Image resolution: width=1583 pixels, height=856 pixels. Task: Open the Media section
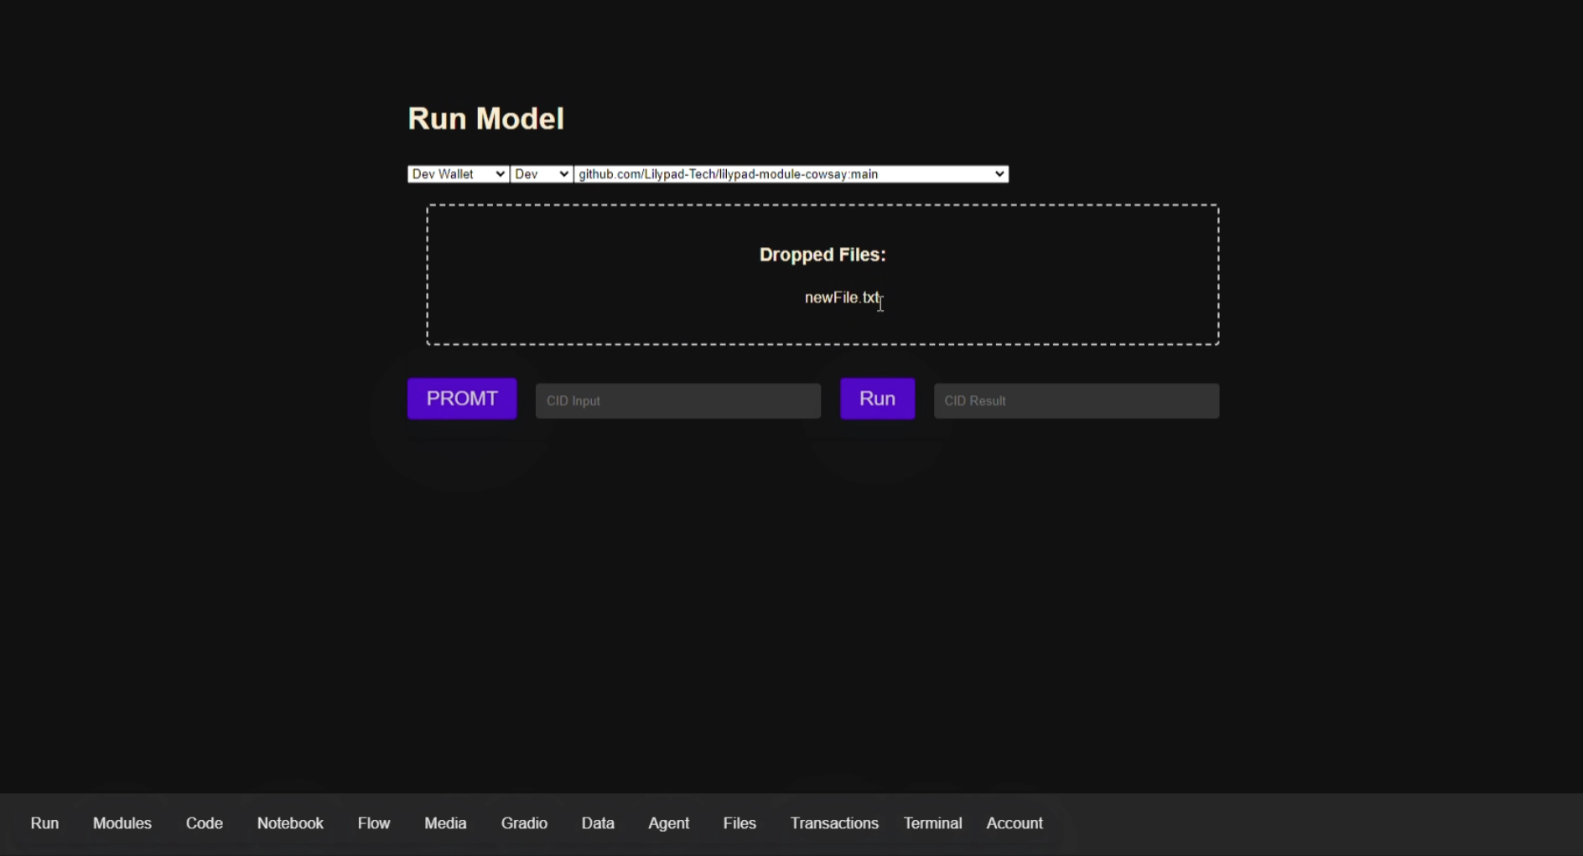click(445, 823)
